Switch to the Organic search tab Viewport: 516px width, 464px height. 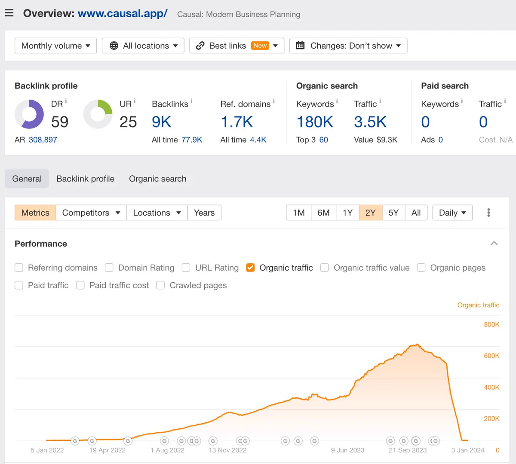tap(158, 179)
